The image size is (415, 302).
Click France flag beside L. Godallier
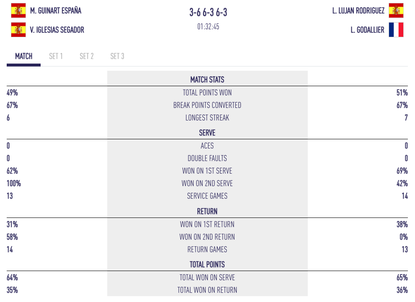click(396, 30)
